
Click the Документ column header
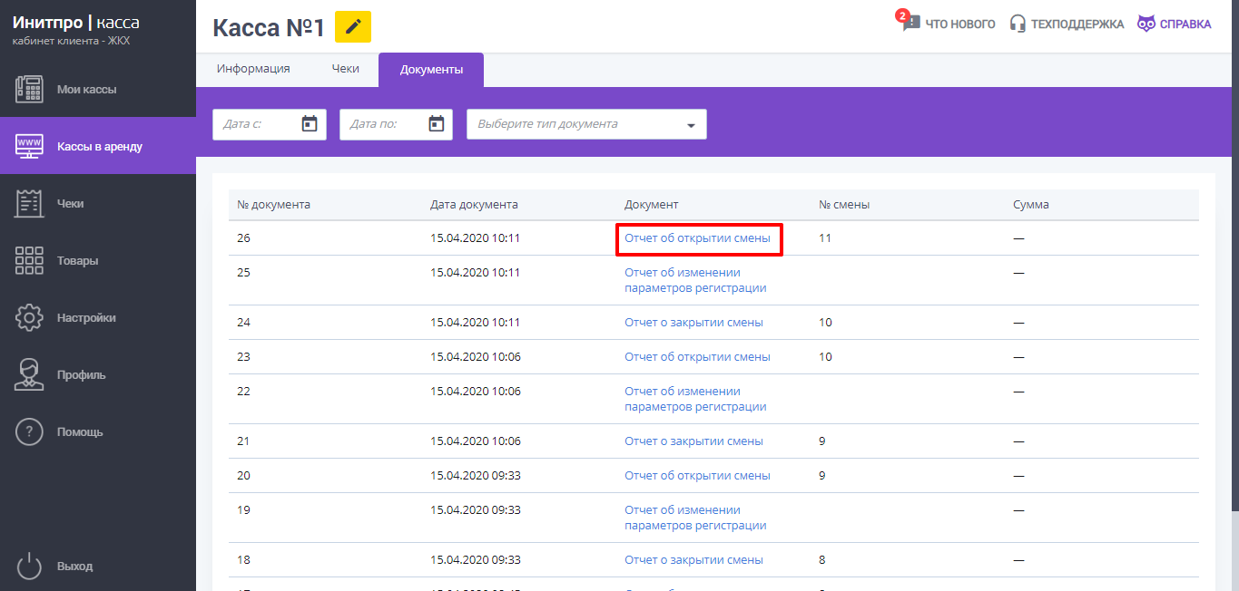pyautogui.click(x=652, y=205)
